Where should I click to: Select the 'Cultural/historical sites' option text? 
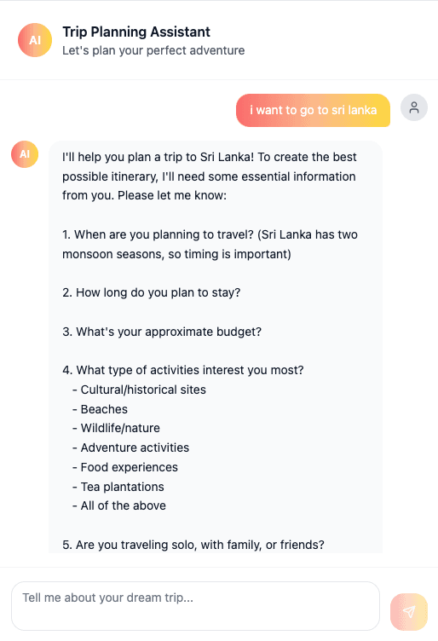(x=143, y=390)
